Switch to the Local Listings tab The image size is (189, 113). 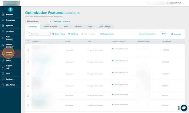104,27
